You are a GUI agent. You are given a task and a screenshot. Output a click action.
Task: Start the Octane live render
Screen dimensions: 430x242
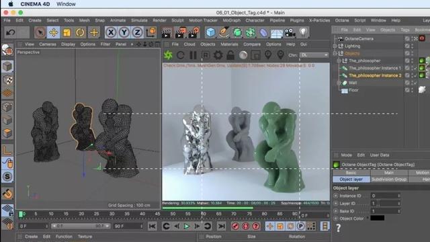[x=168, y=55]
